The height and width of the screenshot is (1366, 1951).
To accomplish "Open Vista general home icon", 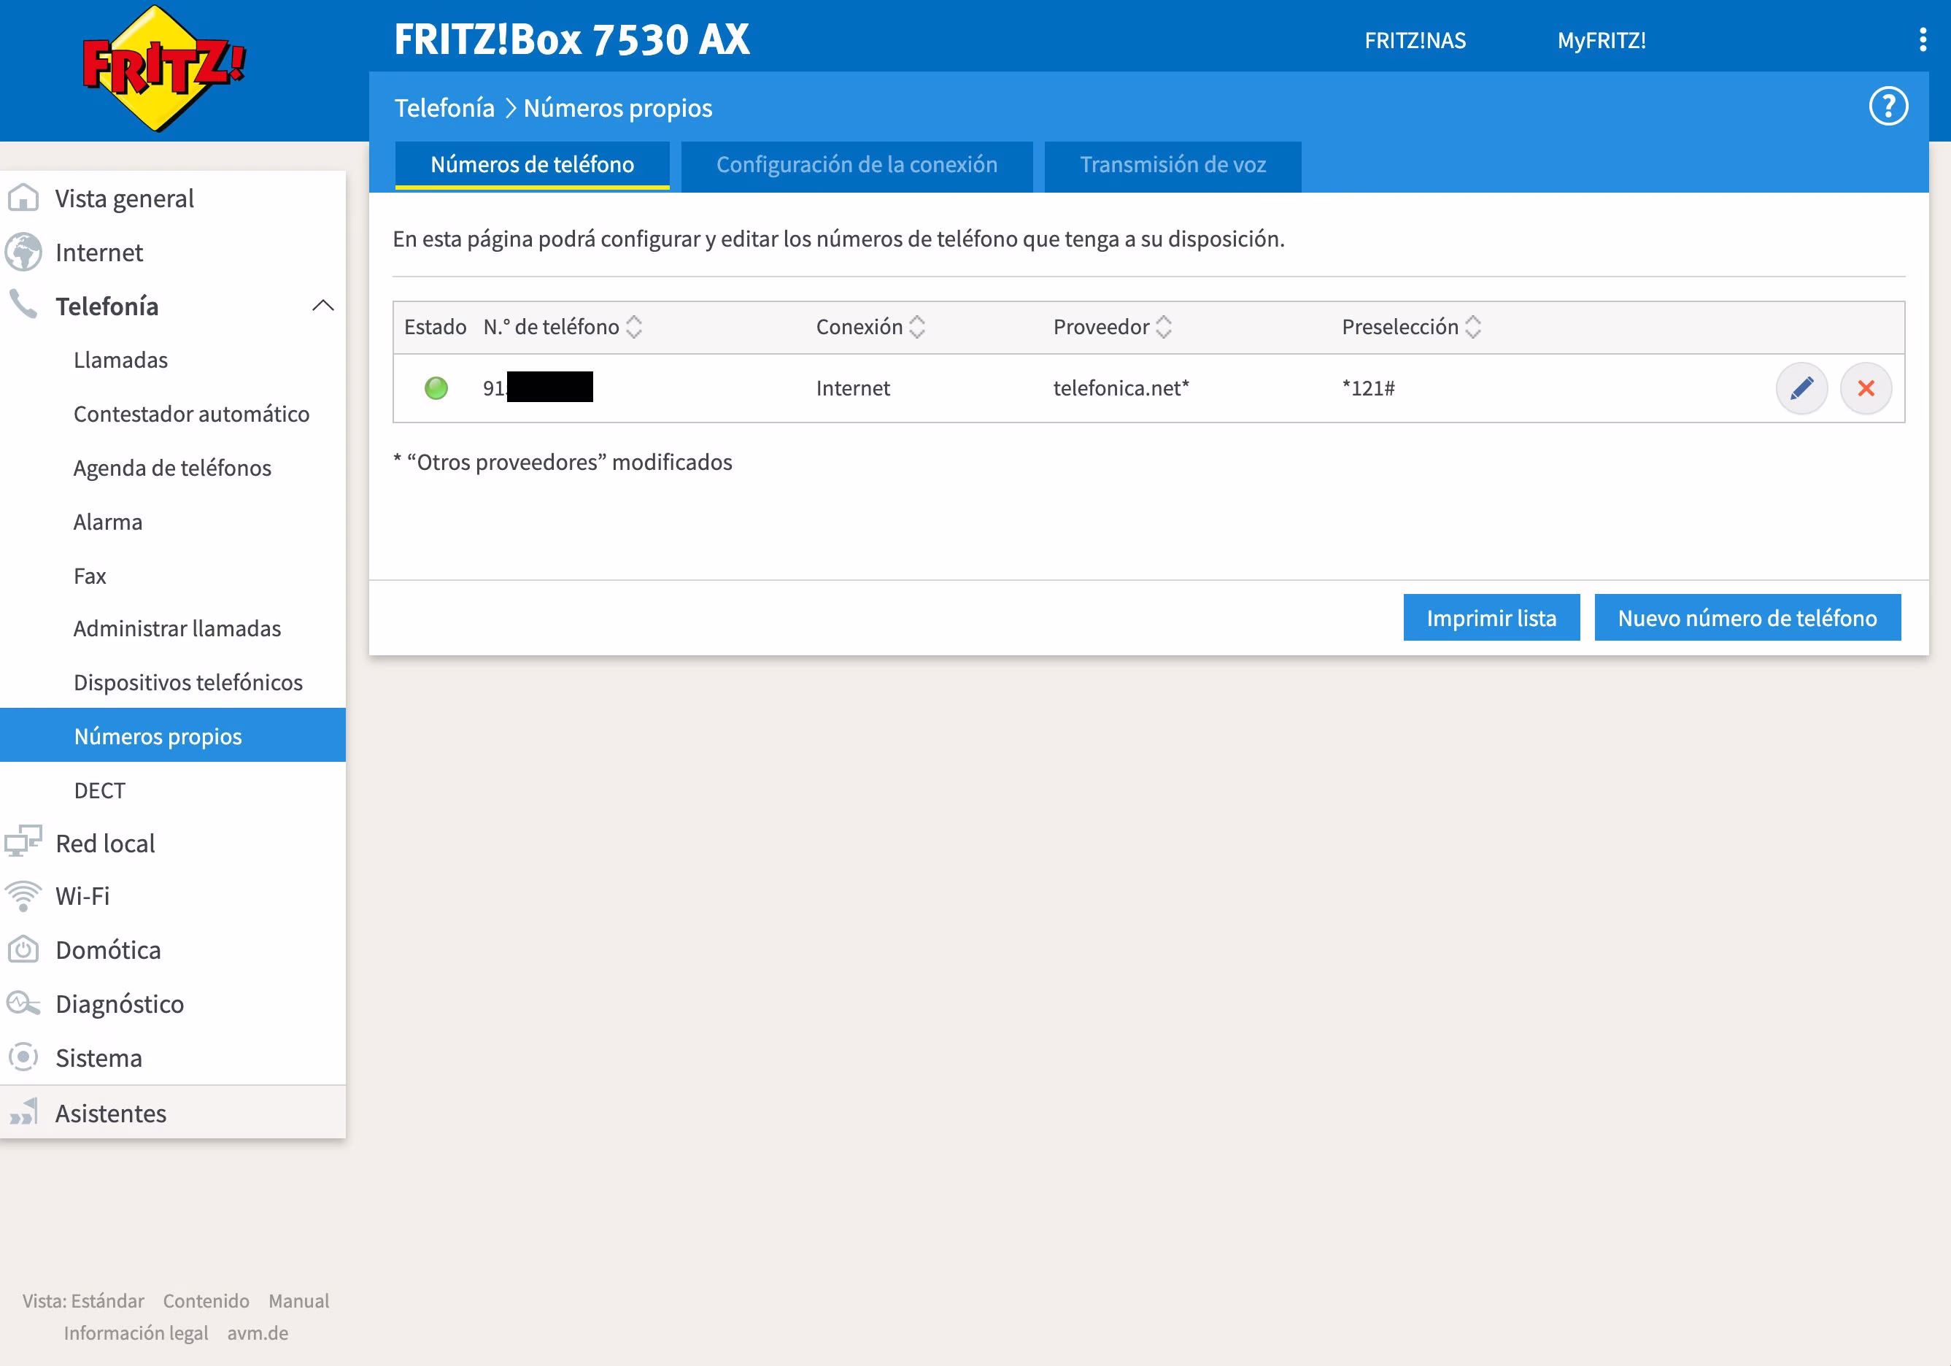I will [x=24, y=198].
